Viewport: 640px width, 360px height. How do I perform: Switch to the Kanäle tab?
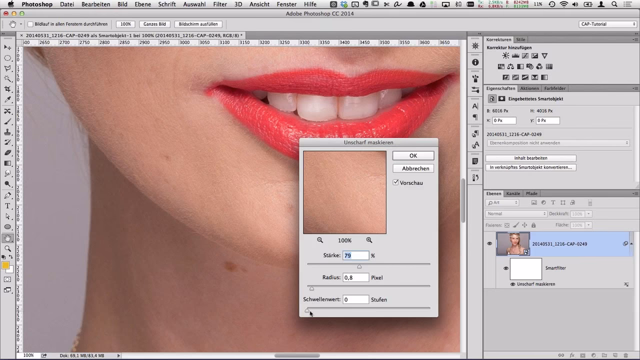click(x=513, y=193)
